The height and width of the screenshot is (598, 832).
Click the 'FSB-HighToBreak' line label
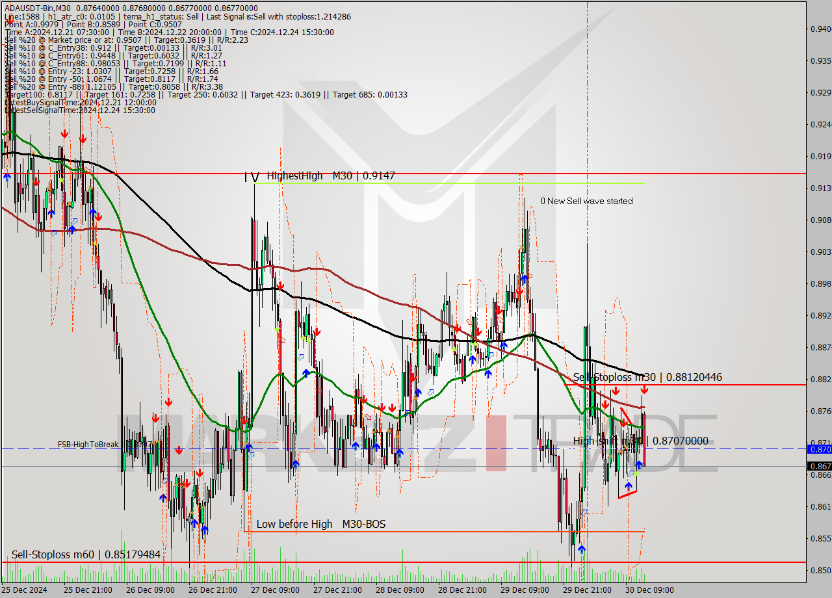[x=88, y=445]
